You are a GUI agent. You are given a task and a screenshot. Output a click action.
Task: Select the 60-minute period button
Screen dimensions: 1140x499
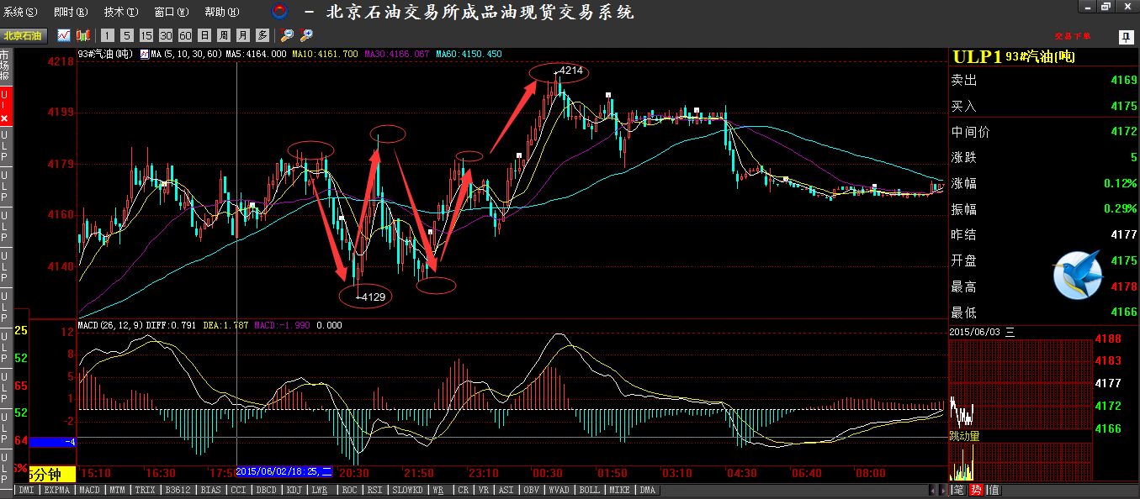click(184, 35)
